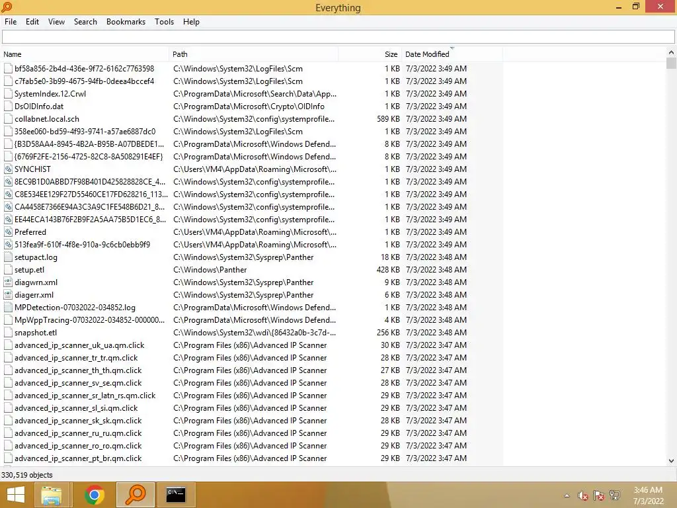Select advanced_ip_scanner_sk_sk.qm.click file
Image resolution: width=677 pixels, height=508 pixels.
[x=78, y=420]
